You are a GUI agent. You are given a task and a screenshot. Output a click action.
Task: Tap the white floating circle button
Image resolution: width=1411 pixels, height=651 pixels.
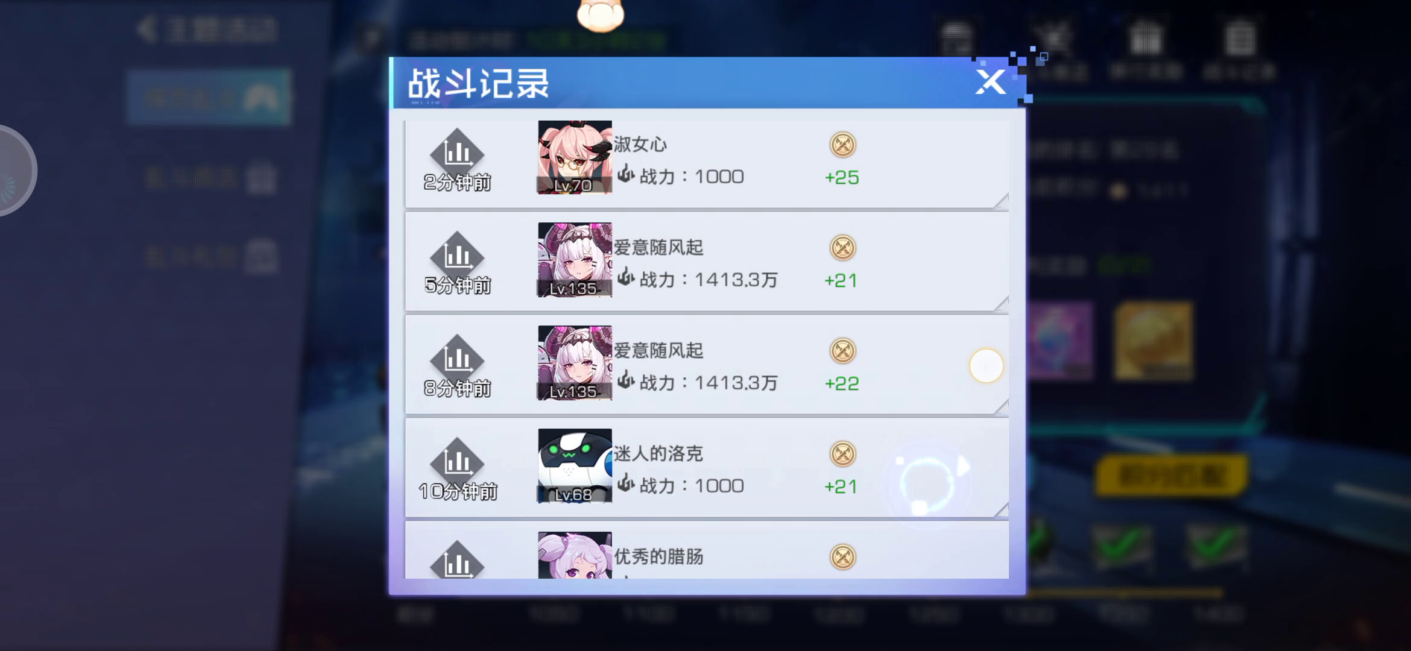[x=986, y=366]
